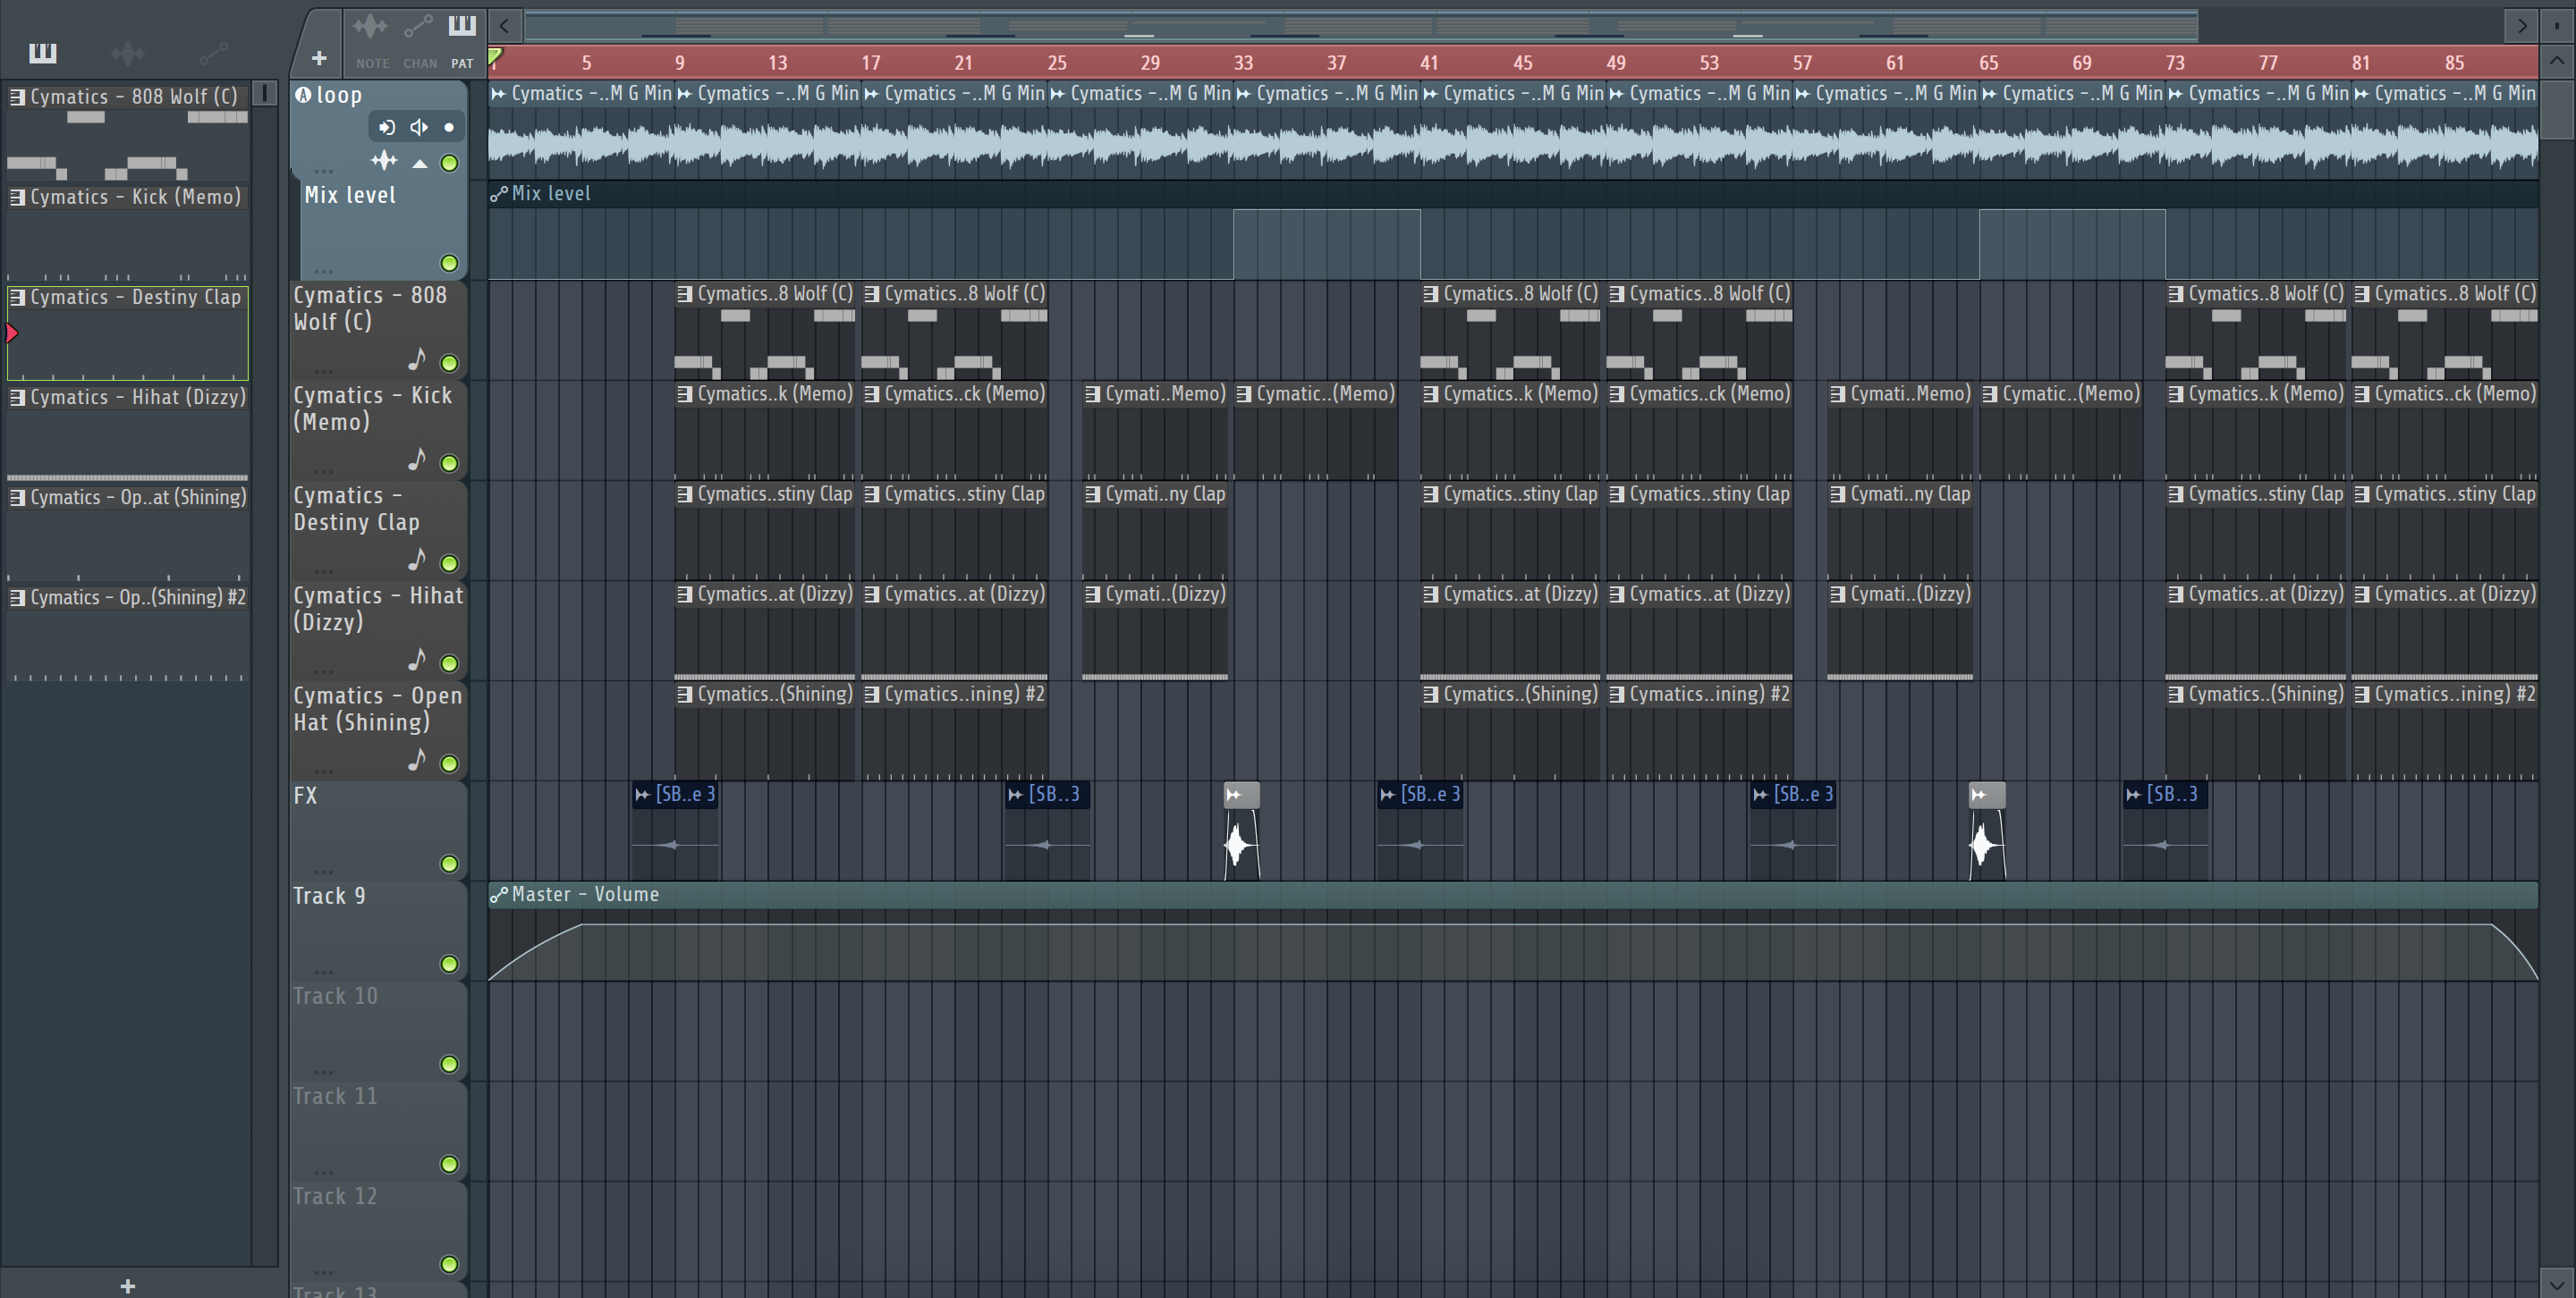Open 808 Wolf clip menu at bar 9

click(x=685, y=294)
